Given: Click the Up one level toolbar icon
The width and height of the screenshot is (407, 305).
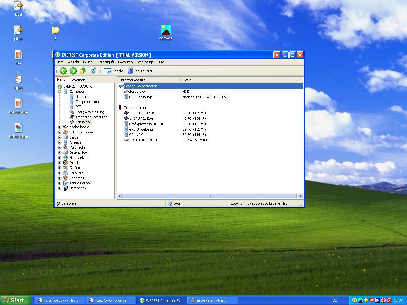Looking at the screenshot, I should (x=83, y=71).
